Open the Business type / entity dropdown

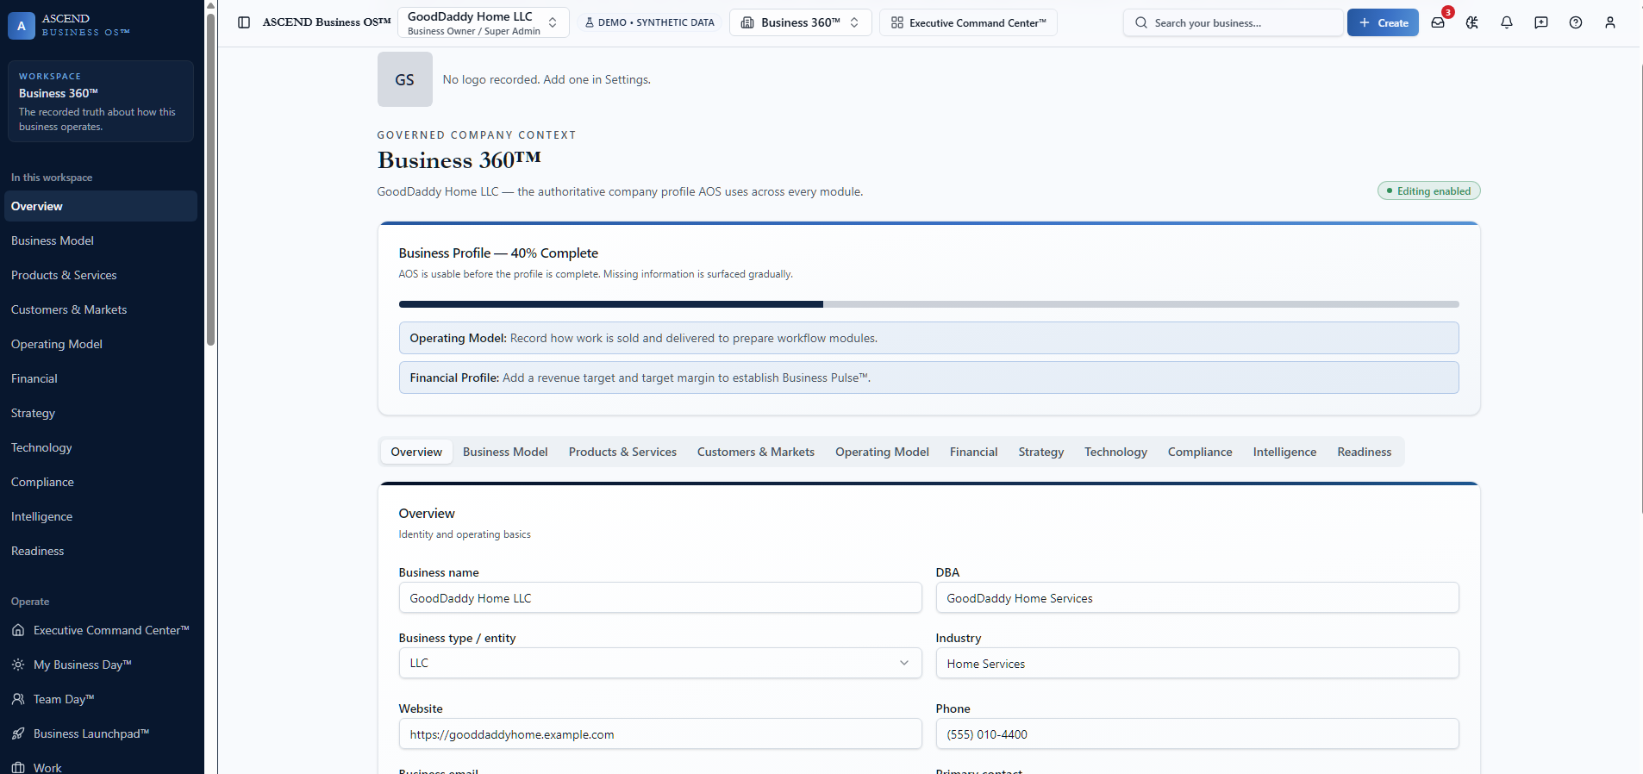click(x=660, y=663)
